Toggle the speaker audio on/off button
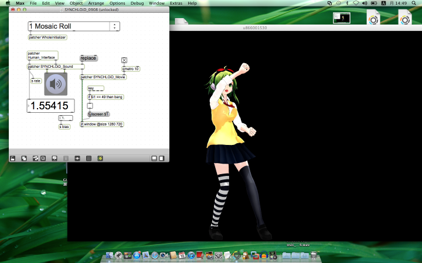This screenshot has width=422, height=263. click(56, 84)
